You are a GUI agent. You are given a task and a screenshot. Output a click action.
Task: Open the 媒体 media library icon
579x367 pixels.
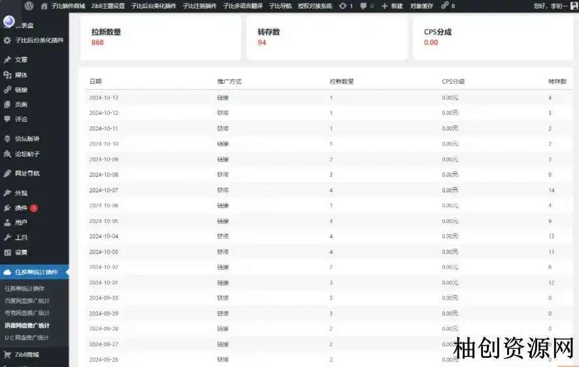tap(8, 75)
